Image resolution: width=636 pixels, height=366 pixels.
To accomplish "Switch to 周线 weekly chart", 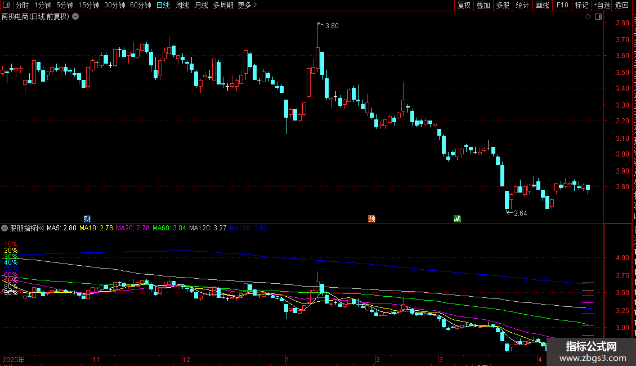I will pyautogui.click(x=182, y=5).
